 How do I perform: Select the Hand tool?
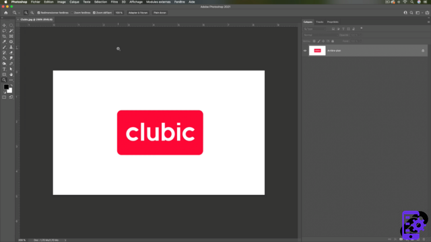[x=11, y=75]
